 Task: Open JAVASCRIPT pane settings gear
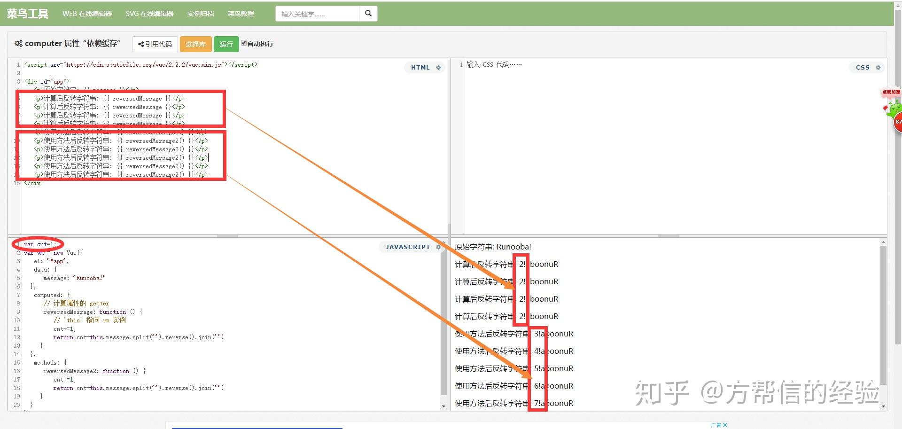[438, 247]
